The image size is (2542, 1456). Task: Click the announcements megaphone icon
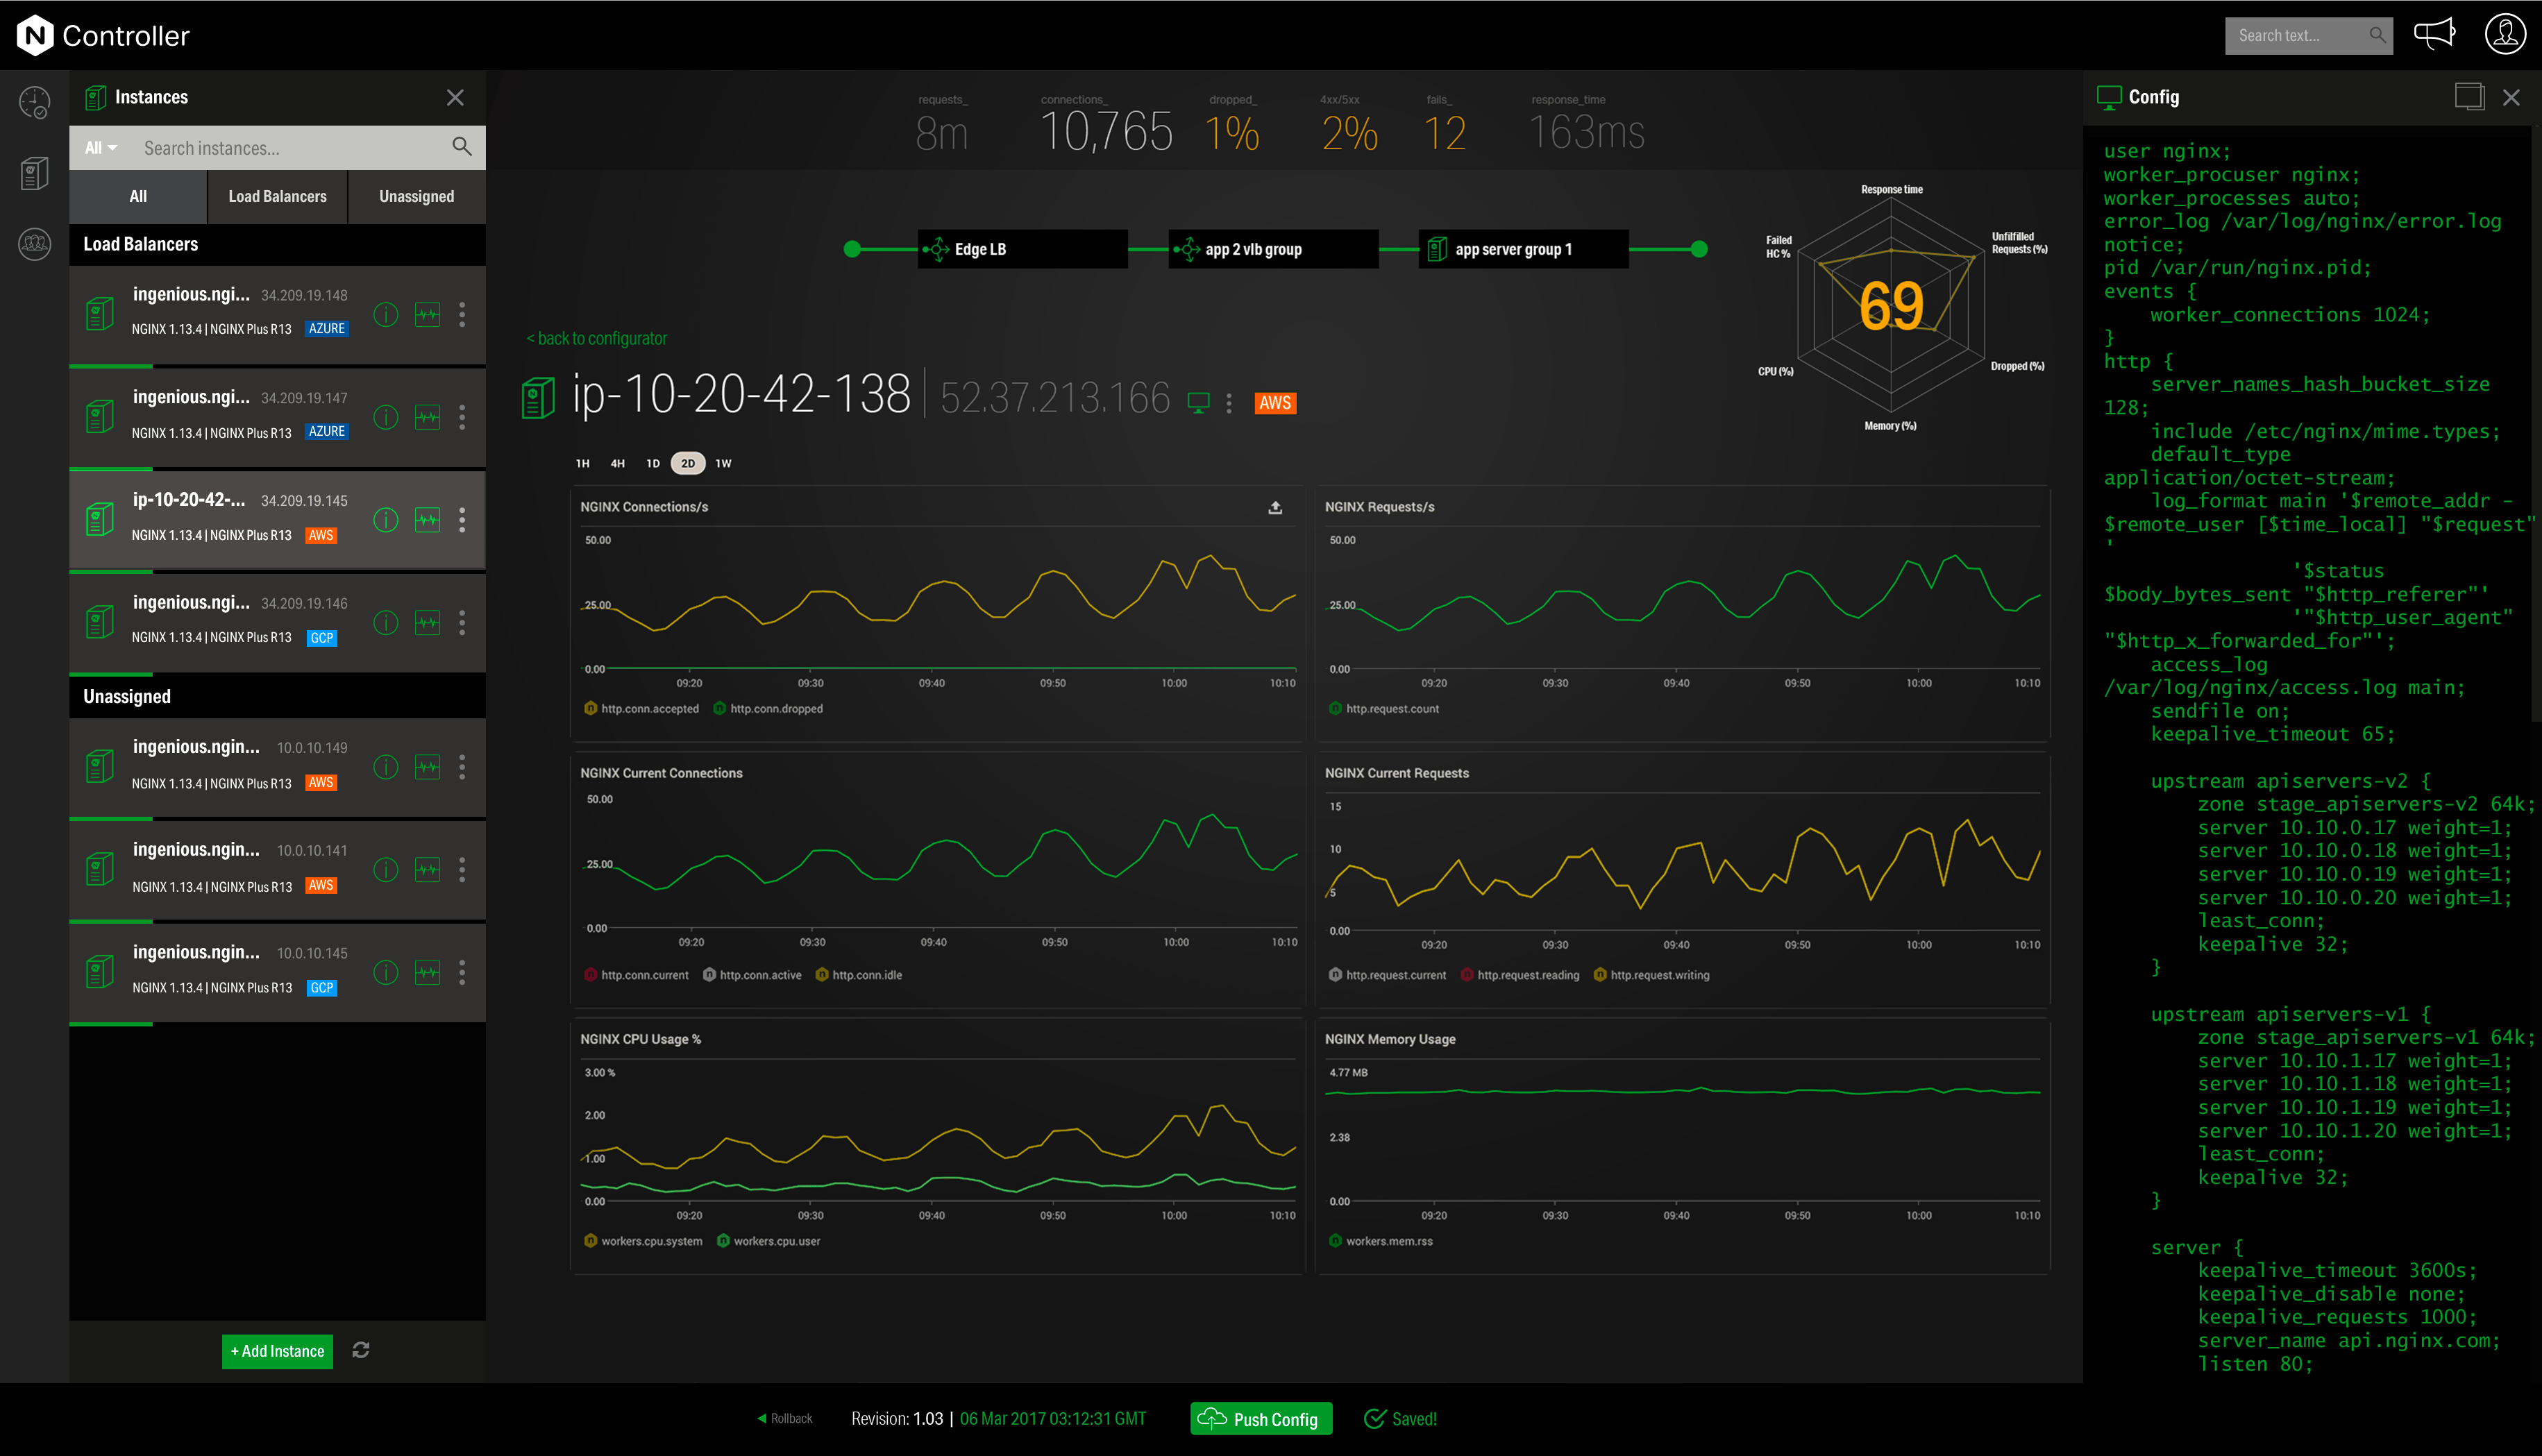2434,34
